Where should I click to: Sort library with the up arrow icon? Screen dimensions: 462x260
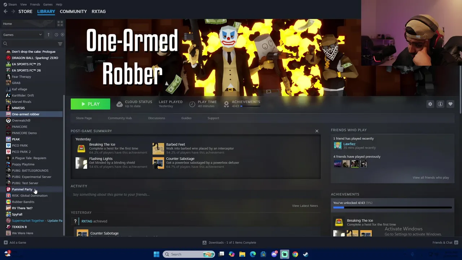48,35
